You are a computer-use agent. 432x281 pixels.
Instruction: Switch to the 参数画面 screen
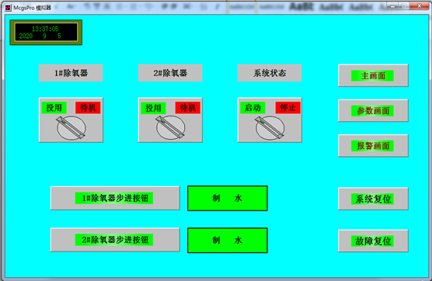[373, 110]
